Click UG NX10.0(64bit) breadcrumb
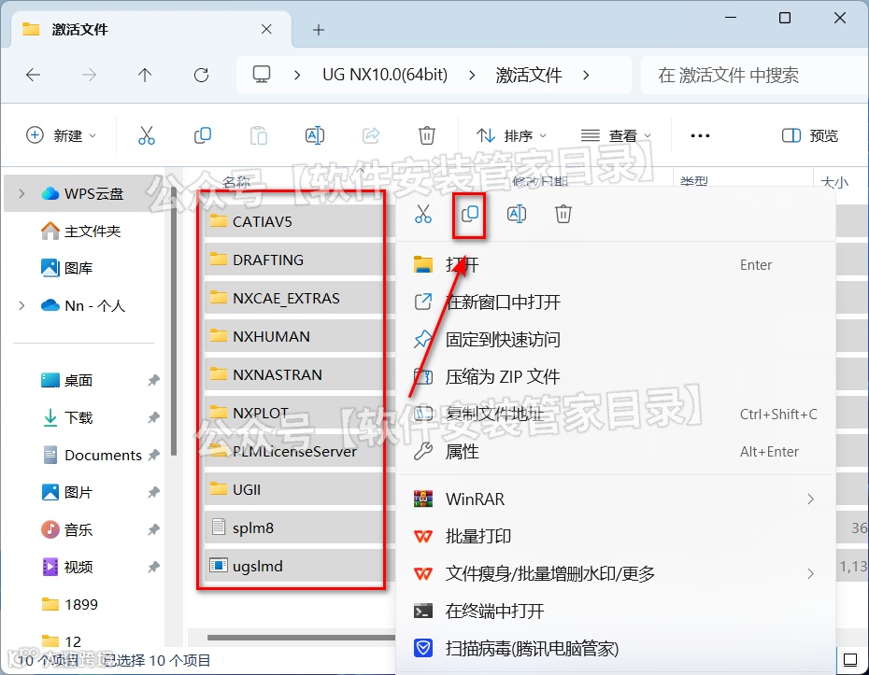The height and width of the screenshot is (675, 869). click(x=385, y=75)
